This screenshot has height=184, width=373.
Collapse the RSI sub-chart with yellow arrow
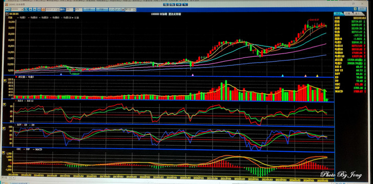click(4, 104)
